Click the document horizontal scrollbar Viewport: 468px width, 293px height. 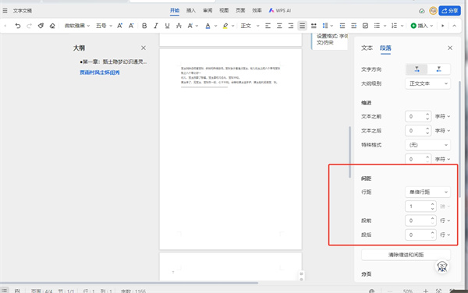point(129,283)
